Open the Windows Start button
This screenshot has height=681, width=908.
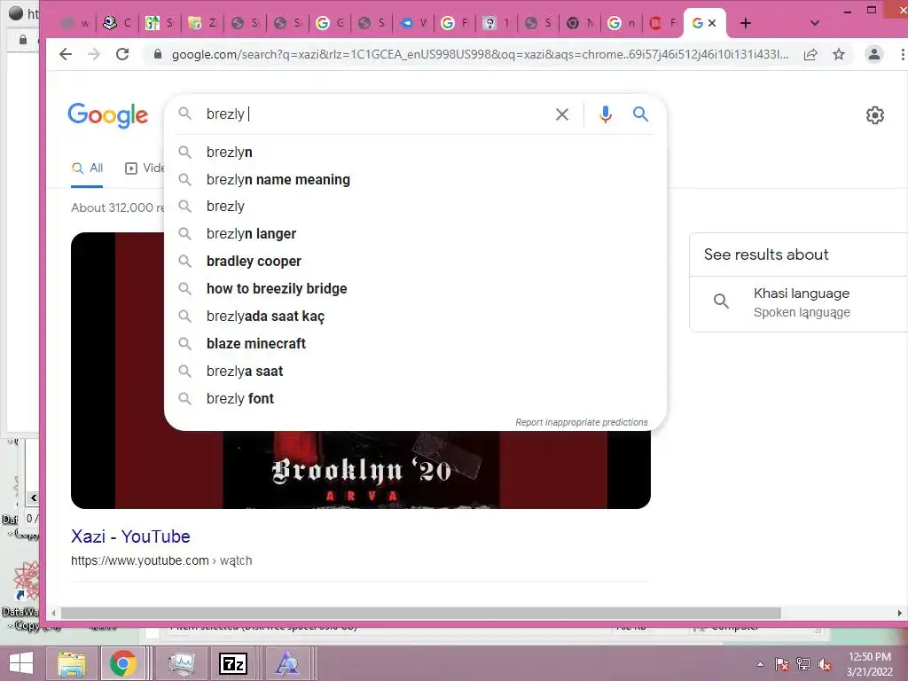pos(21,663)
